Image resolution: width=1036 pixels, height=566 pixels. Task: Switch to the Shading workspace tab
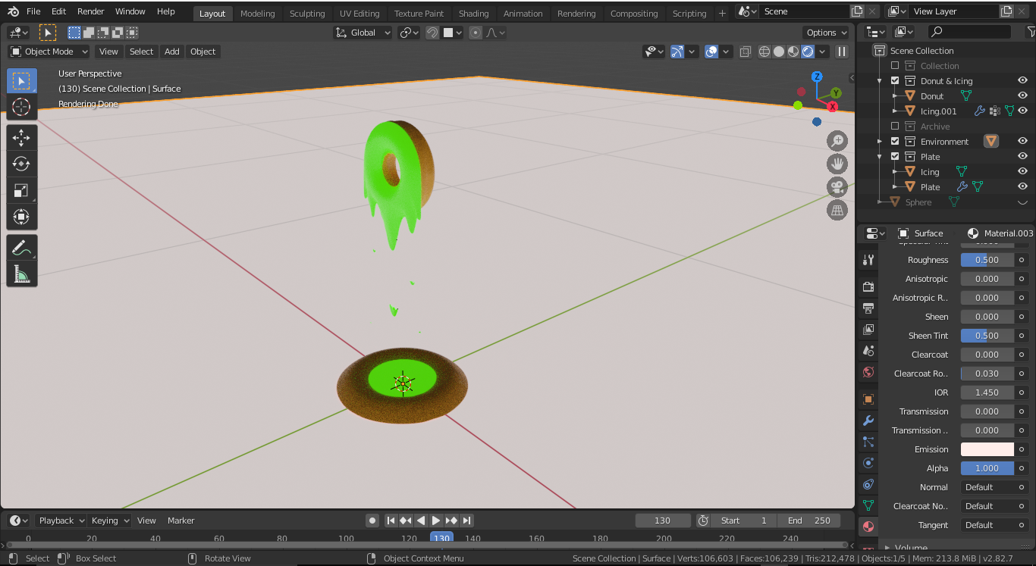[x=474, y=14]
